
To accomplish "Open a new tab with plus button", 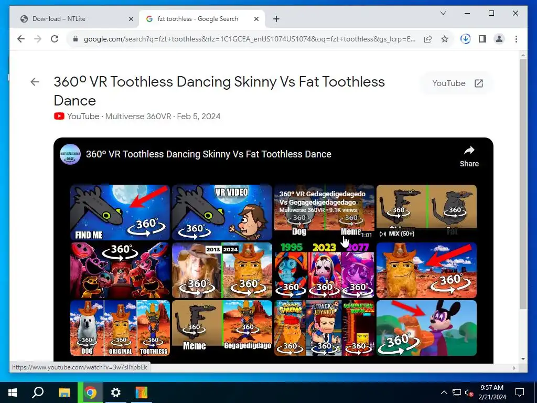I will [x=276, y=19].
